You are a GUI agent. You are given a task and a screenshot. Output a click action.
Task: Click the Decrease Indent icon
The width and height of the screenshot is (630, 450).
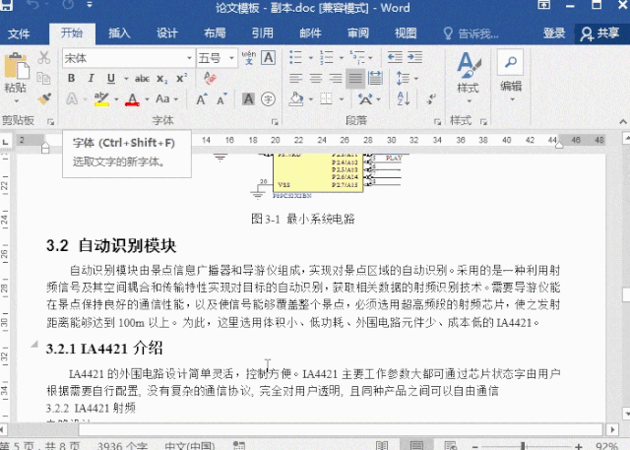point(395,57)
